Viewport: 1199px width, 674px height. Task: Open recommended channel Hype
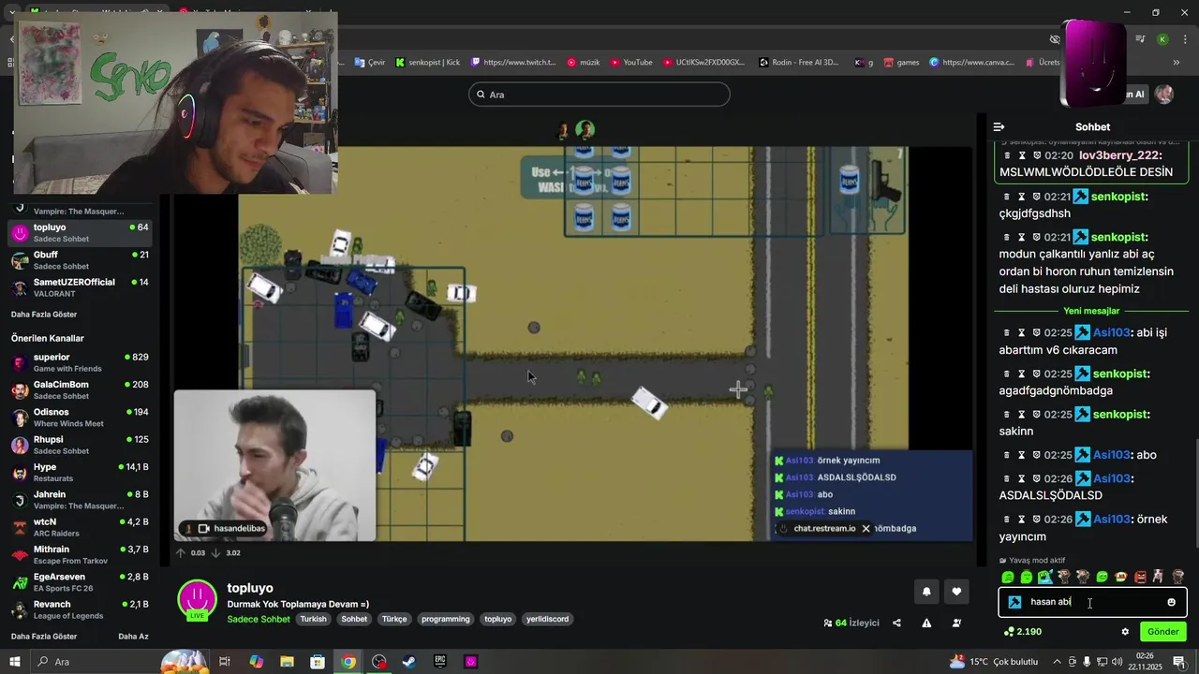[x=80, y=473]
